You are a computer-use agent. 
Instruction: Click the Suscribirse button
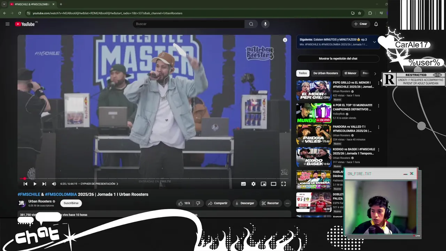71,203
